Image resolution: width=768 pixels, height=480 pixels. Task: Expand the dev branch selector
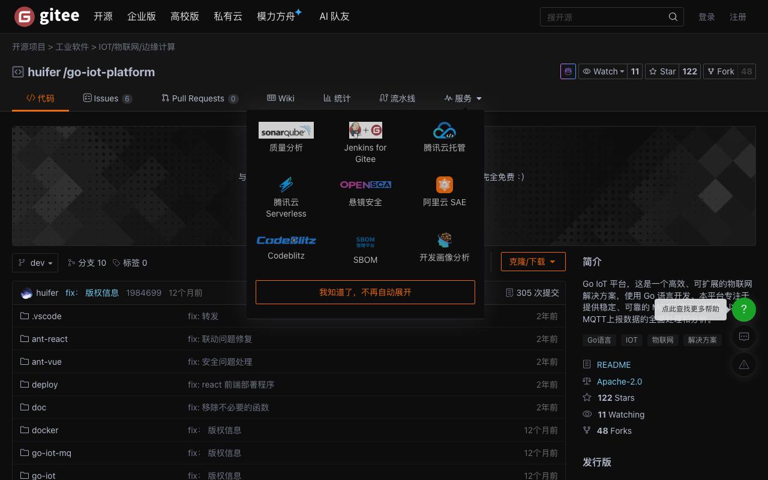pos(35,263)
